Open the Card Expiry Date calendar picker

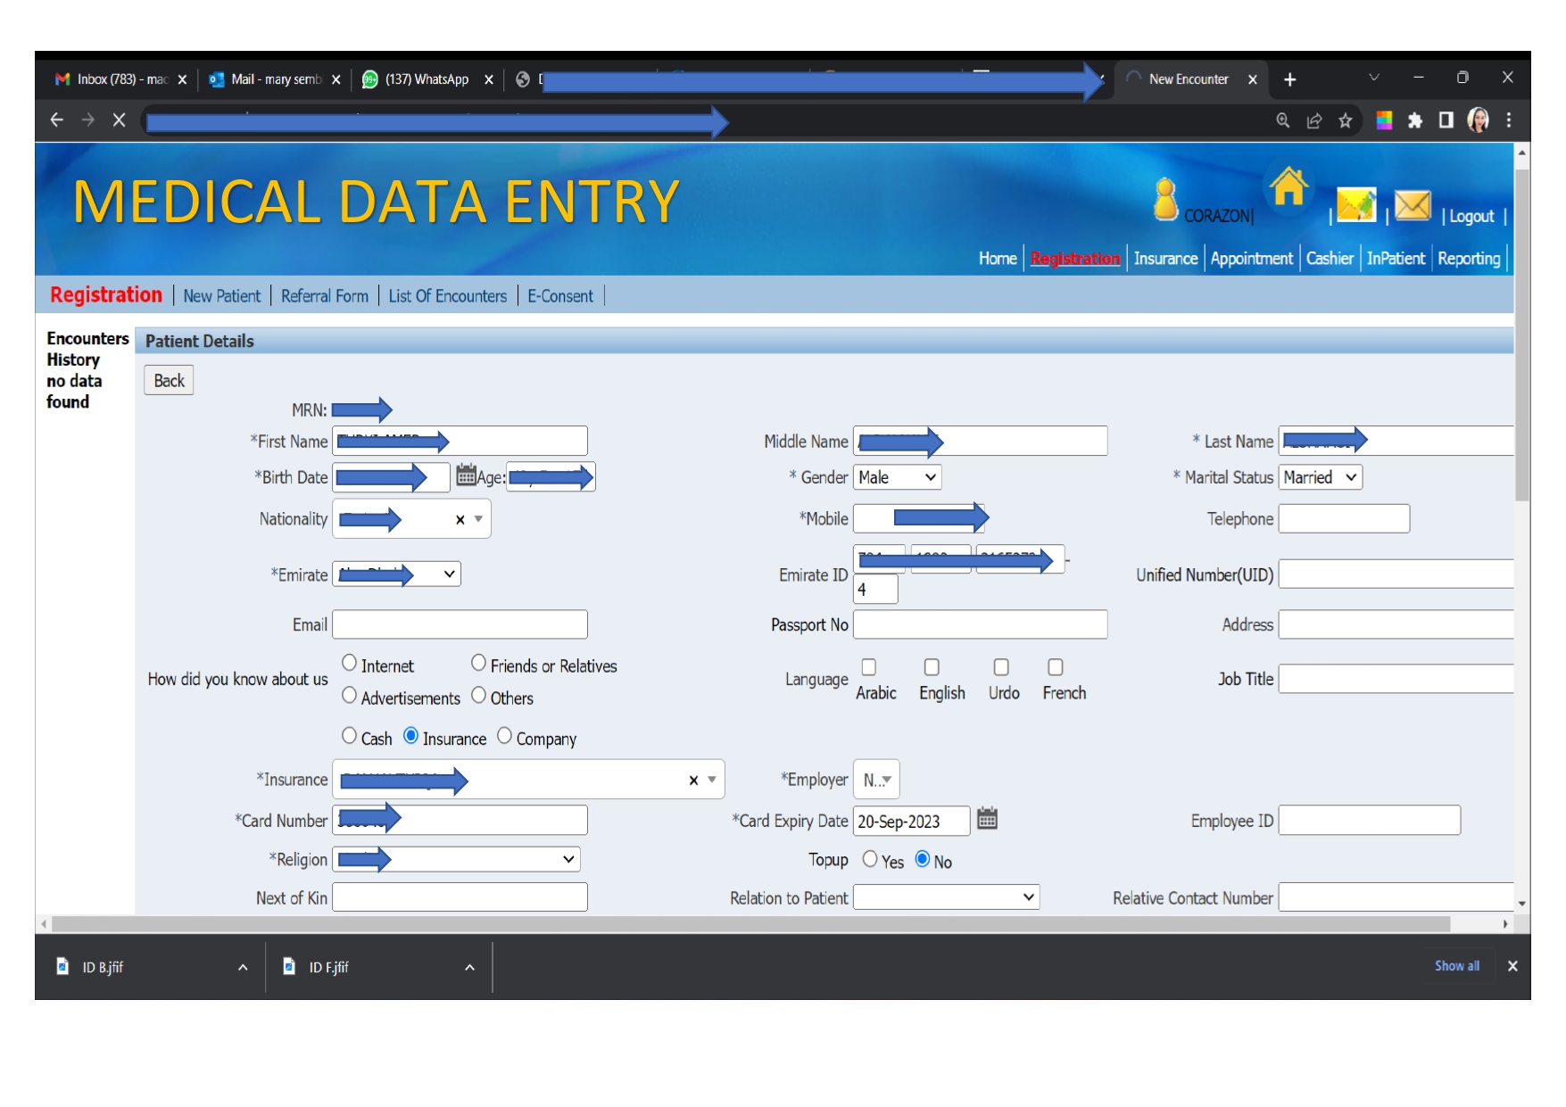pyautogui.click(x=987, y=819)
